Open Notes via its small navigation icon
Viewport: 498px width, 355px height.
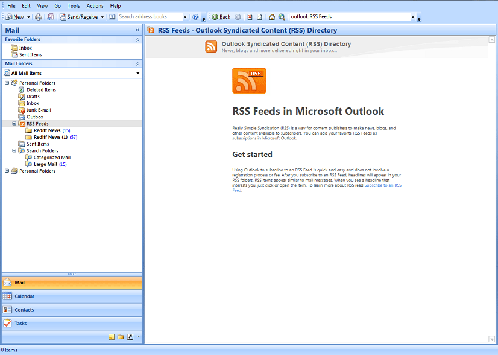pos(112,337)
